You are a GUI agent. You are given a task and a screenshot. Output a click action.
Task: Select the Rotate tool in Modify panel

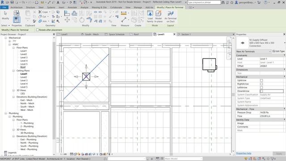coord(82,20)
